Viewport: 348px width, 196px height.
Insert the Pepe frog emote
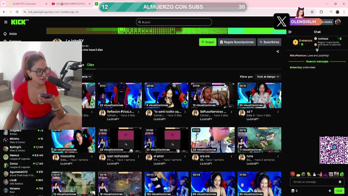[303, 174]
